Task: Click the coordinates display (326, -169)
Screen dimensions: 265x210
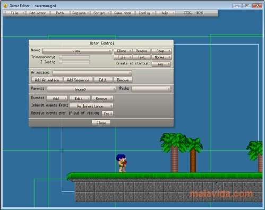Action: click(x=193, y=13)
